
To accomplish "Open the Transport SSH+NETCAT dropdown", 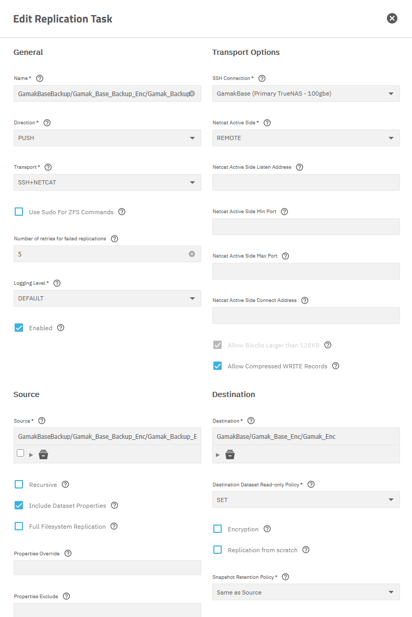I will click(107, 182).
